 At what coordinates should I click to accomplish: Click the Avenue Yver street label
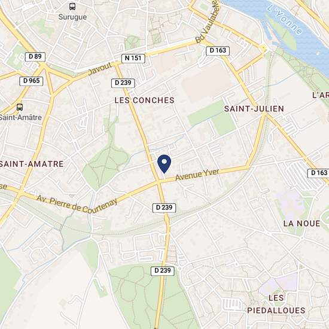(197, 175)
